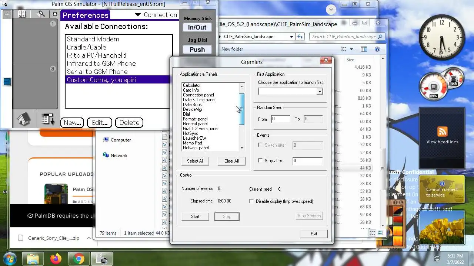Click the 'Stop after' value field
Image resolution: width=474 pixels, height=266 pixels.
pyautogui.click(x=308, y=161)
